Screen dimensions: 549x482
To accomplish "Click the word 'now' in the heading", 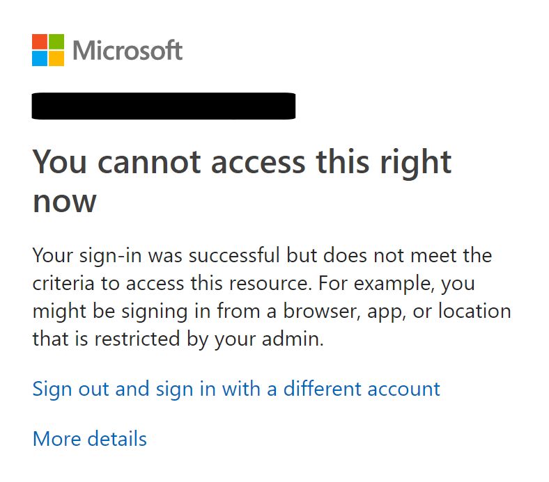I will 64,202.
